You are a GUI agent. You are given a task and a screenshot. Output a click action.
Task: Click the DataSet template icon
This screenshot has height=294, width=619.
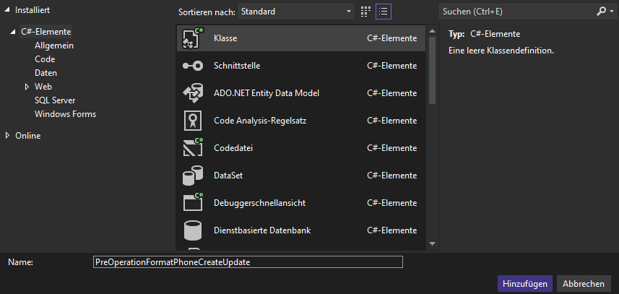pos(192,176)
